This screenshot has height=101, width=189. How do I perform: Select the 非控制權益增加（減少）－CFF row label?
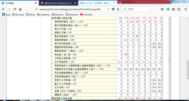tap(70, 76)
